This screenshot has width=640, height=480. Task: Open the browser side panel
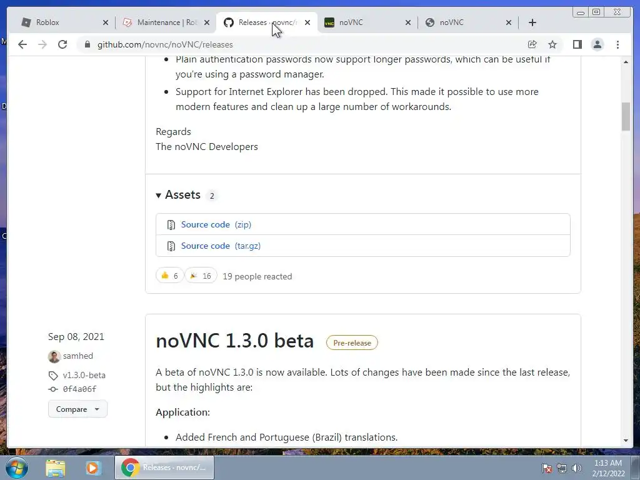(577, 44)
